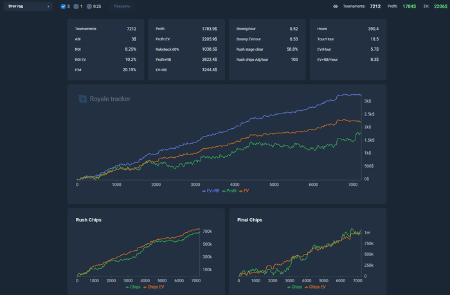Click the Rush chips Adj/tour value 103
Viewport: 450px width, 295px height.
(x=294, y=60)
